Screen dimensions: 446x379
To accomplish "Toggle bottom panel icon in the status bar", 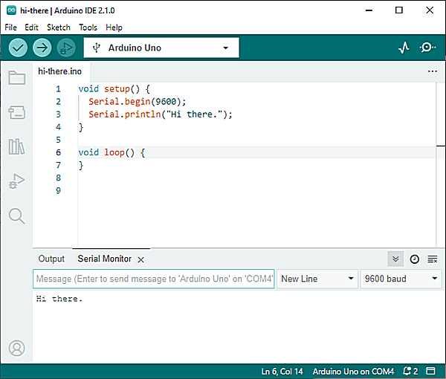I will 430,371.
